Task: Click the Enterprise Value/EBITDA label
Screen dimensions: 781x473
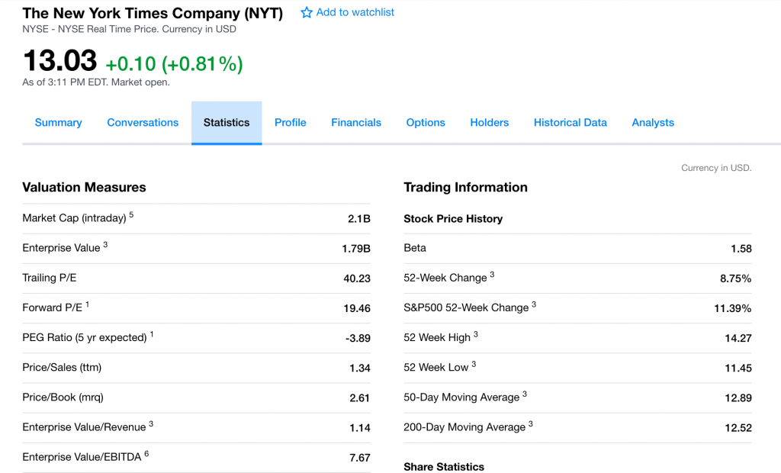Action: 82,458
